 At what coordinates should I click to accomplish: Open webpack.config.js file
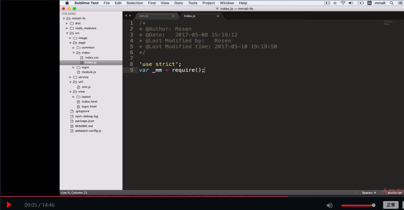tap(88, 131)
